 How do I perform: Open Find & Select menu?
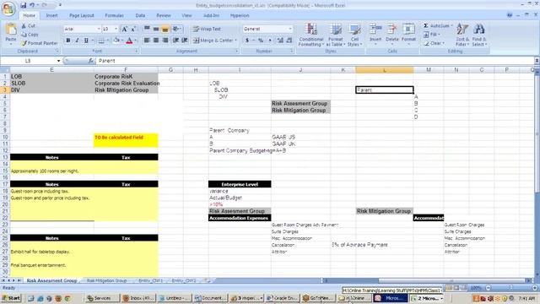coord(478,35)
